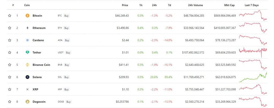
Task: Click the Cardano logo icon
Action: coord(28,40)
